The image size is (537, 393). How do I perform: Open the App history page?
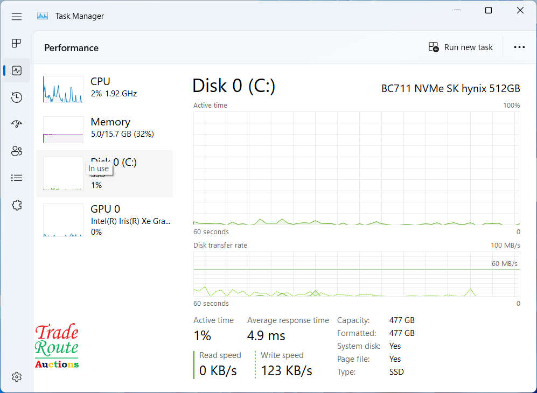(x=17, y=97)
